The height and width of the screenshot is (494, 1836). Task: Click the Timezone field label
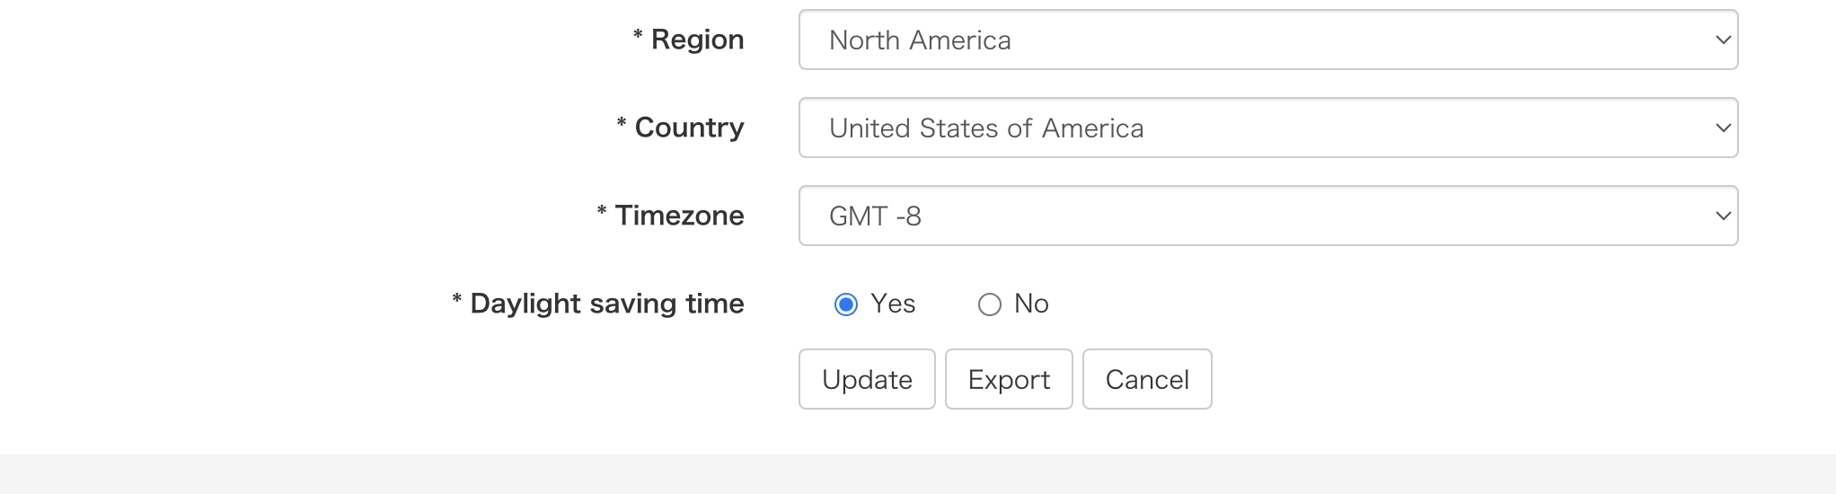coord(679,216)
